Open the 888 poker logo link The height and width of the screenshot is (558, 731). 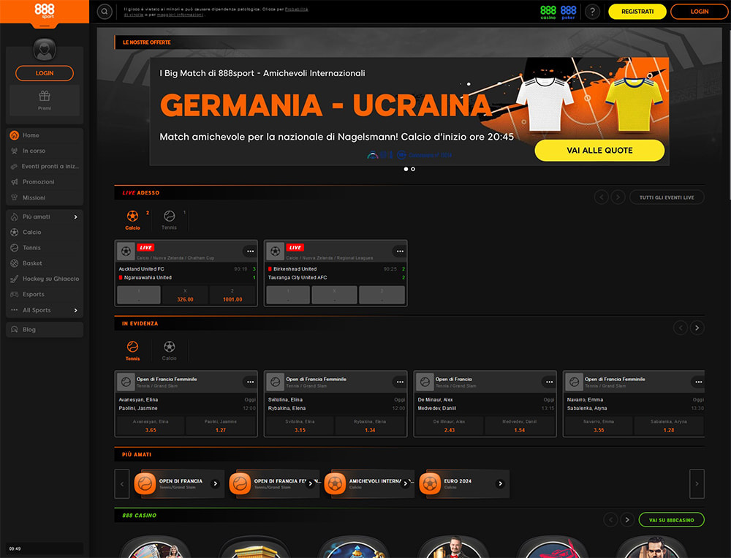click(568, 12)
